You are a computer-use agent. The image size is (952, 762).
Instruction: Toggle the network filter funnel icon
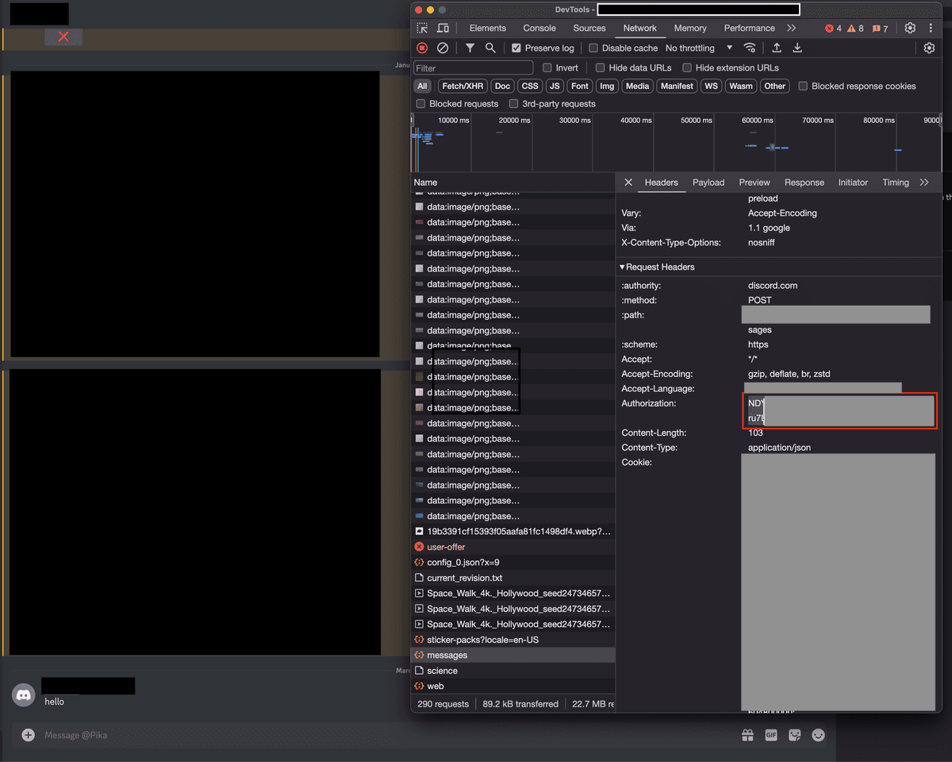click(470, 48)
